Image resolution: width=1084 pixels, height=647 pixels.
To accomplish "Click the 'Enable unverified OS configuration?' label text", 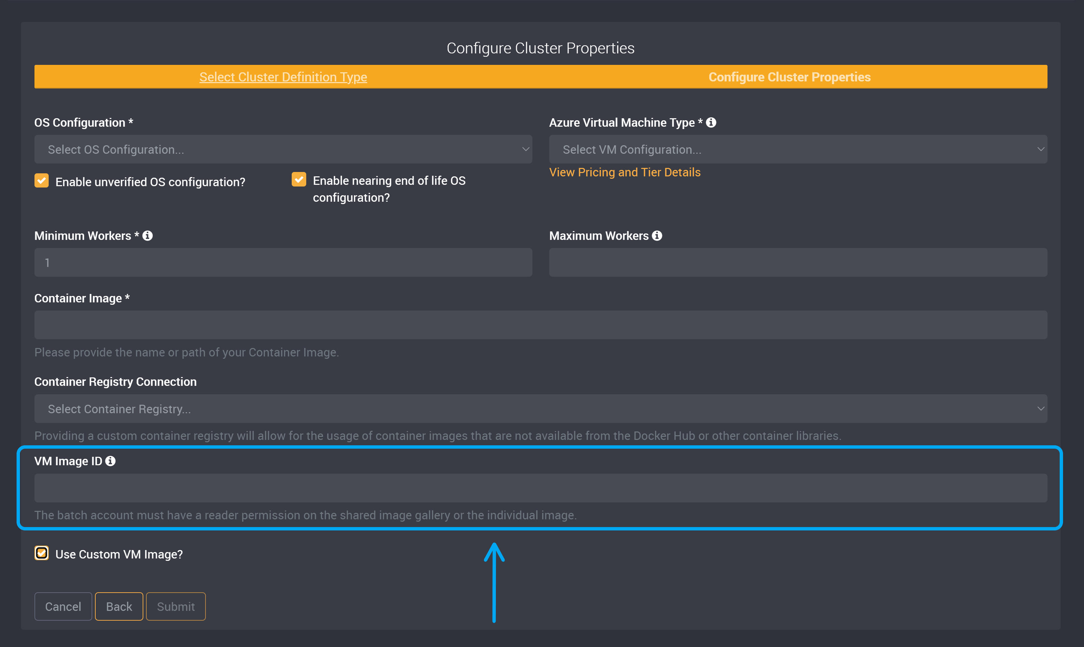I will pos(150,182).
